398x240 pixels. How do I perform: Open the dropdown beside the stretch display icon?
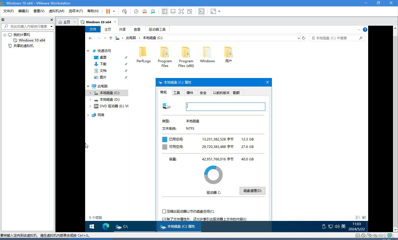[x=219, y=11]
